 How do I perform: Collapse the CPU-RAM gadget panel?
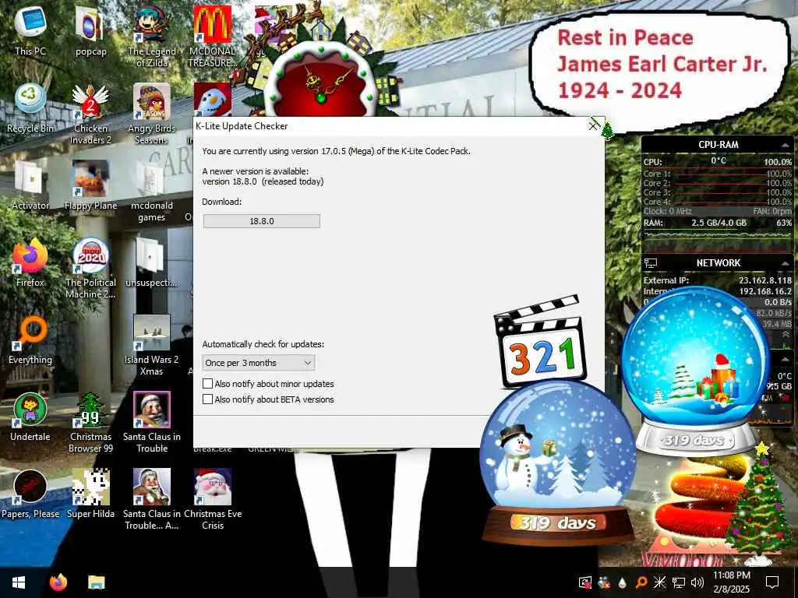click(x=786, y=145)
